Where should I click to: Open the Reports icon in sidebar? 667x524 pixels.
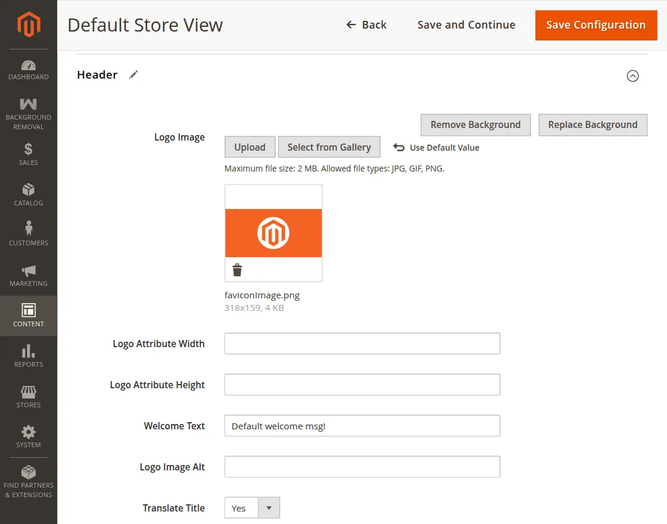point(28,352)
